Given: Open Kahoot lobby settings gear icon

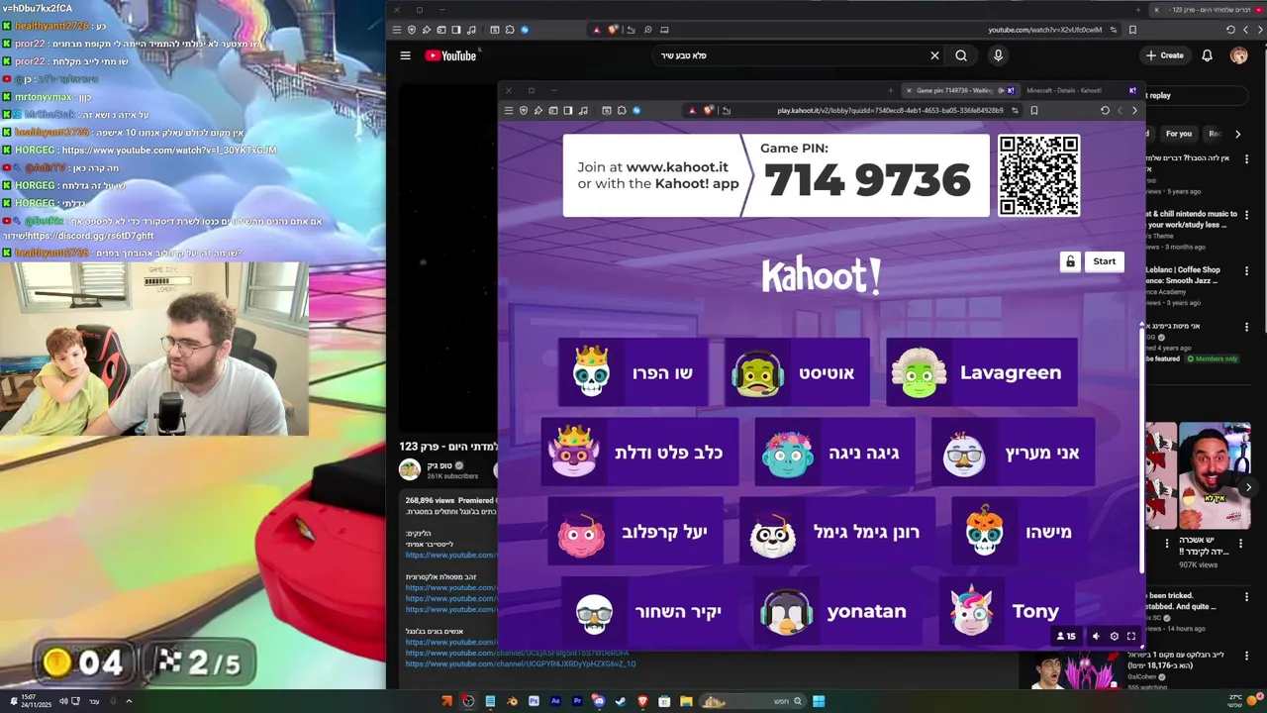Looking at the screenshot, I should pyautogui.click(x=1114, y=637).
